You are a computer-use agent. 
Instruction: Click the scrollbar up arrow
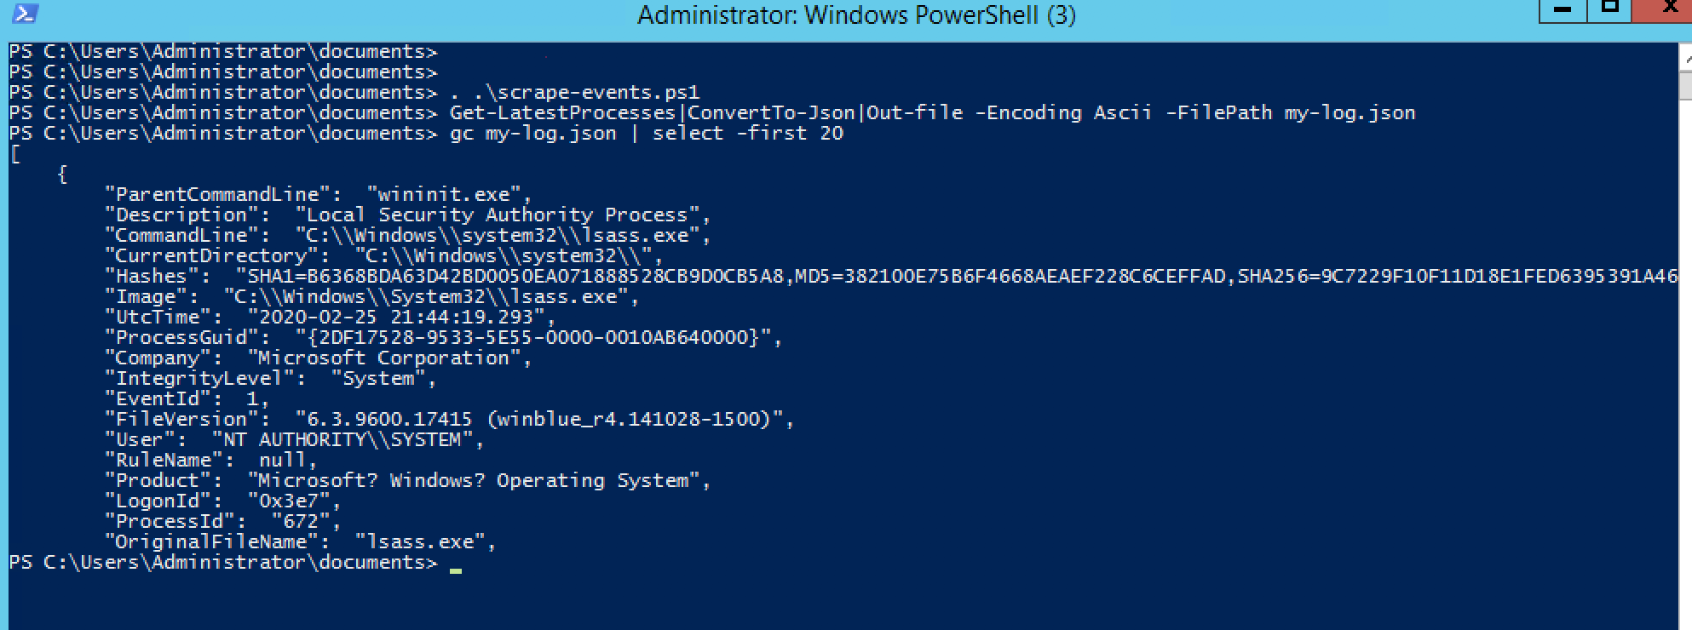1685,58
